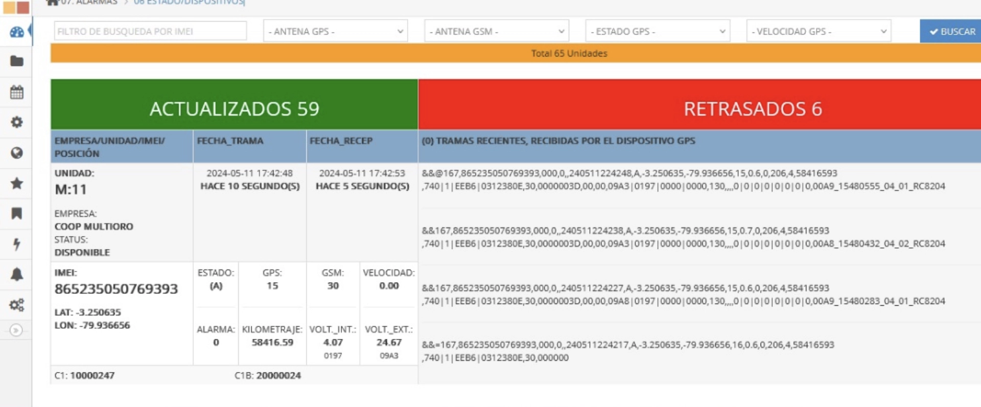The image size is (981, 407).
Task: Open the star favorites sidebar icon
Action: click(x=17, y=183)
